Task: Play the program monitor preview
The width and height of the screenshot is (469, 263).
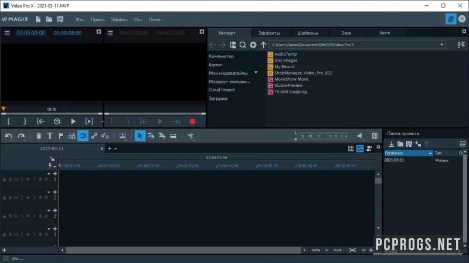Action: pyautogui.click(x=73, y=122)
